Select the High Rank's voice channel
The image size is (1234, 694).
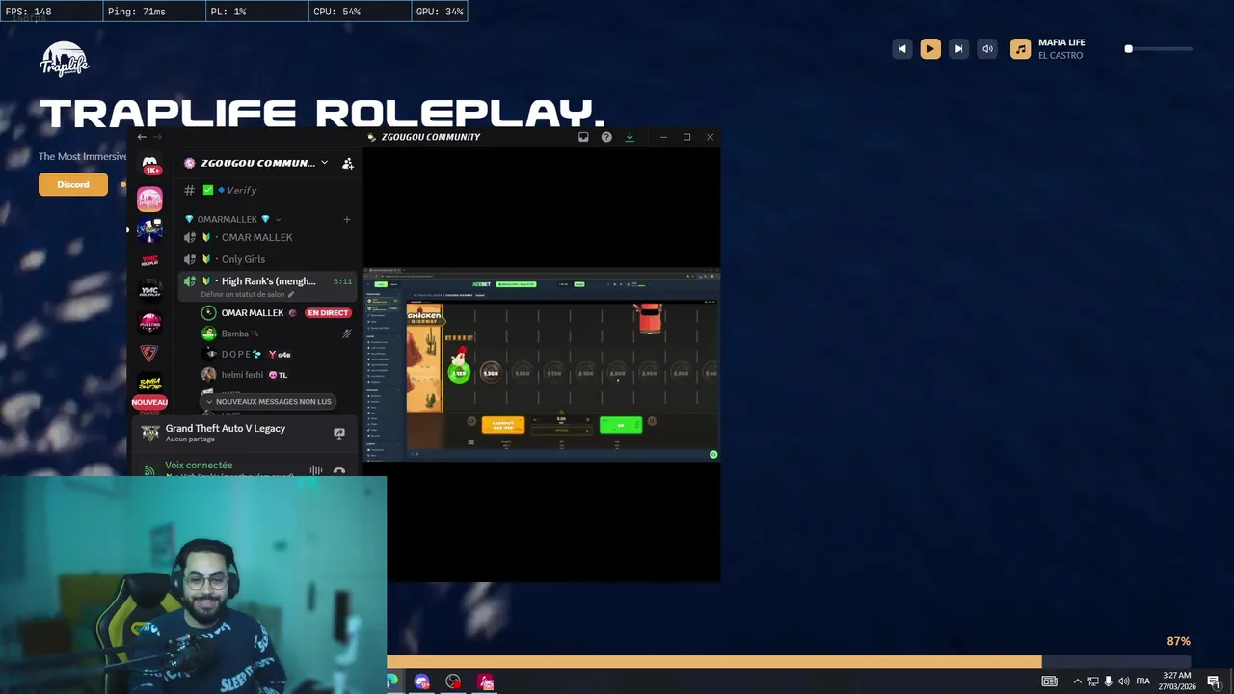click(x=268, y=281)
